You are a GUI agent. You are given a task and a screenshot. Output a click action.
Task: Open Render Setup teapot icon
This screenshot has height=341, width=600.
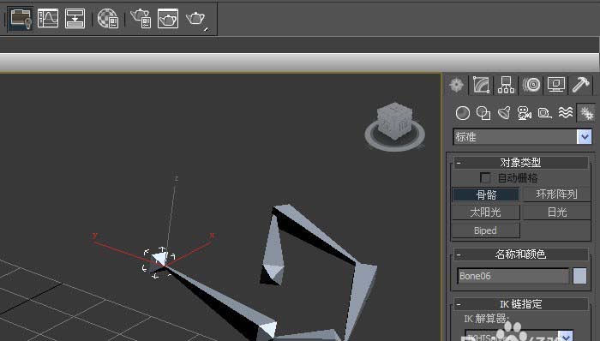click(x=141, y=18)
